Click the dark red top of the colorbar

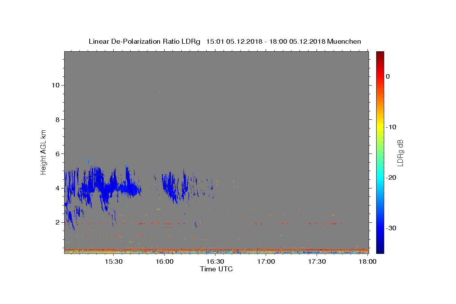tap(380, 54)
